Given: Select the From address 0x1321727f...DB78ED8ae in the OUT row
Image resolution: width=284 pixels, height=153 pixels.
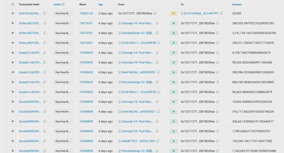Looking at the screenshot, I should click(135, 13).
